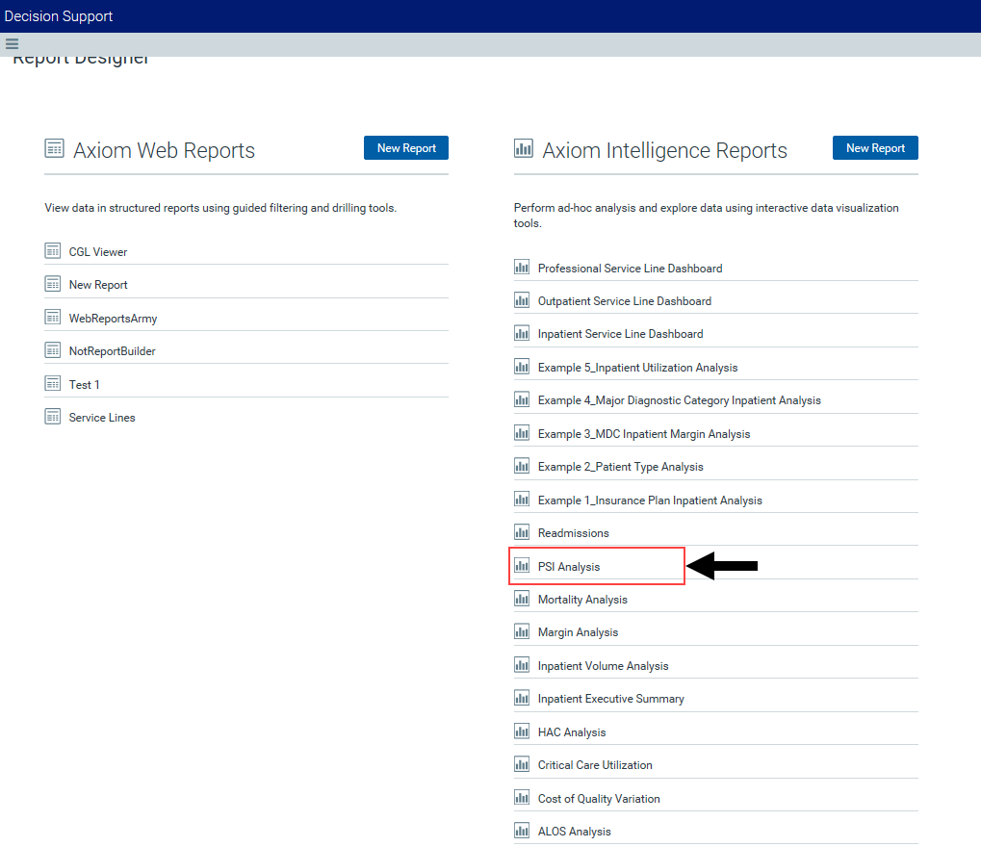This screenshot has height=847, width=981.
Task: Click chart icon beside Outpatient Service Line Dashboard
Action: (x=522, y=300)
